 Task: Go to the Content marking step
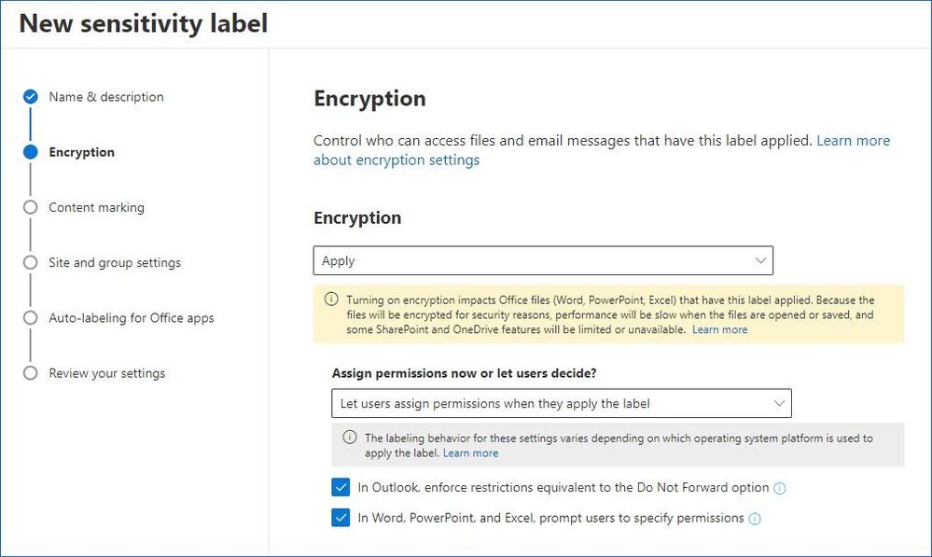click(96, 207)
